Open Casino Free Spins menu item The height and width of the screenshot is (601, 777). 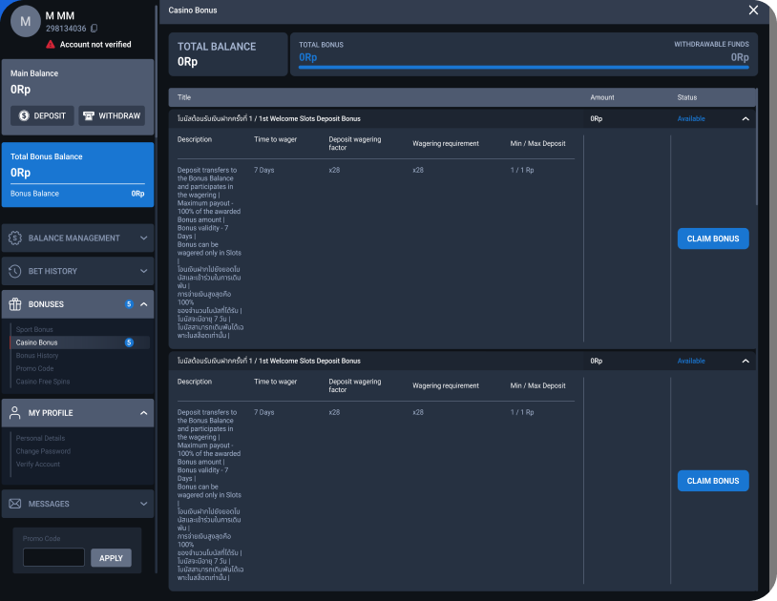(x=43, y=381)
